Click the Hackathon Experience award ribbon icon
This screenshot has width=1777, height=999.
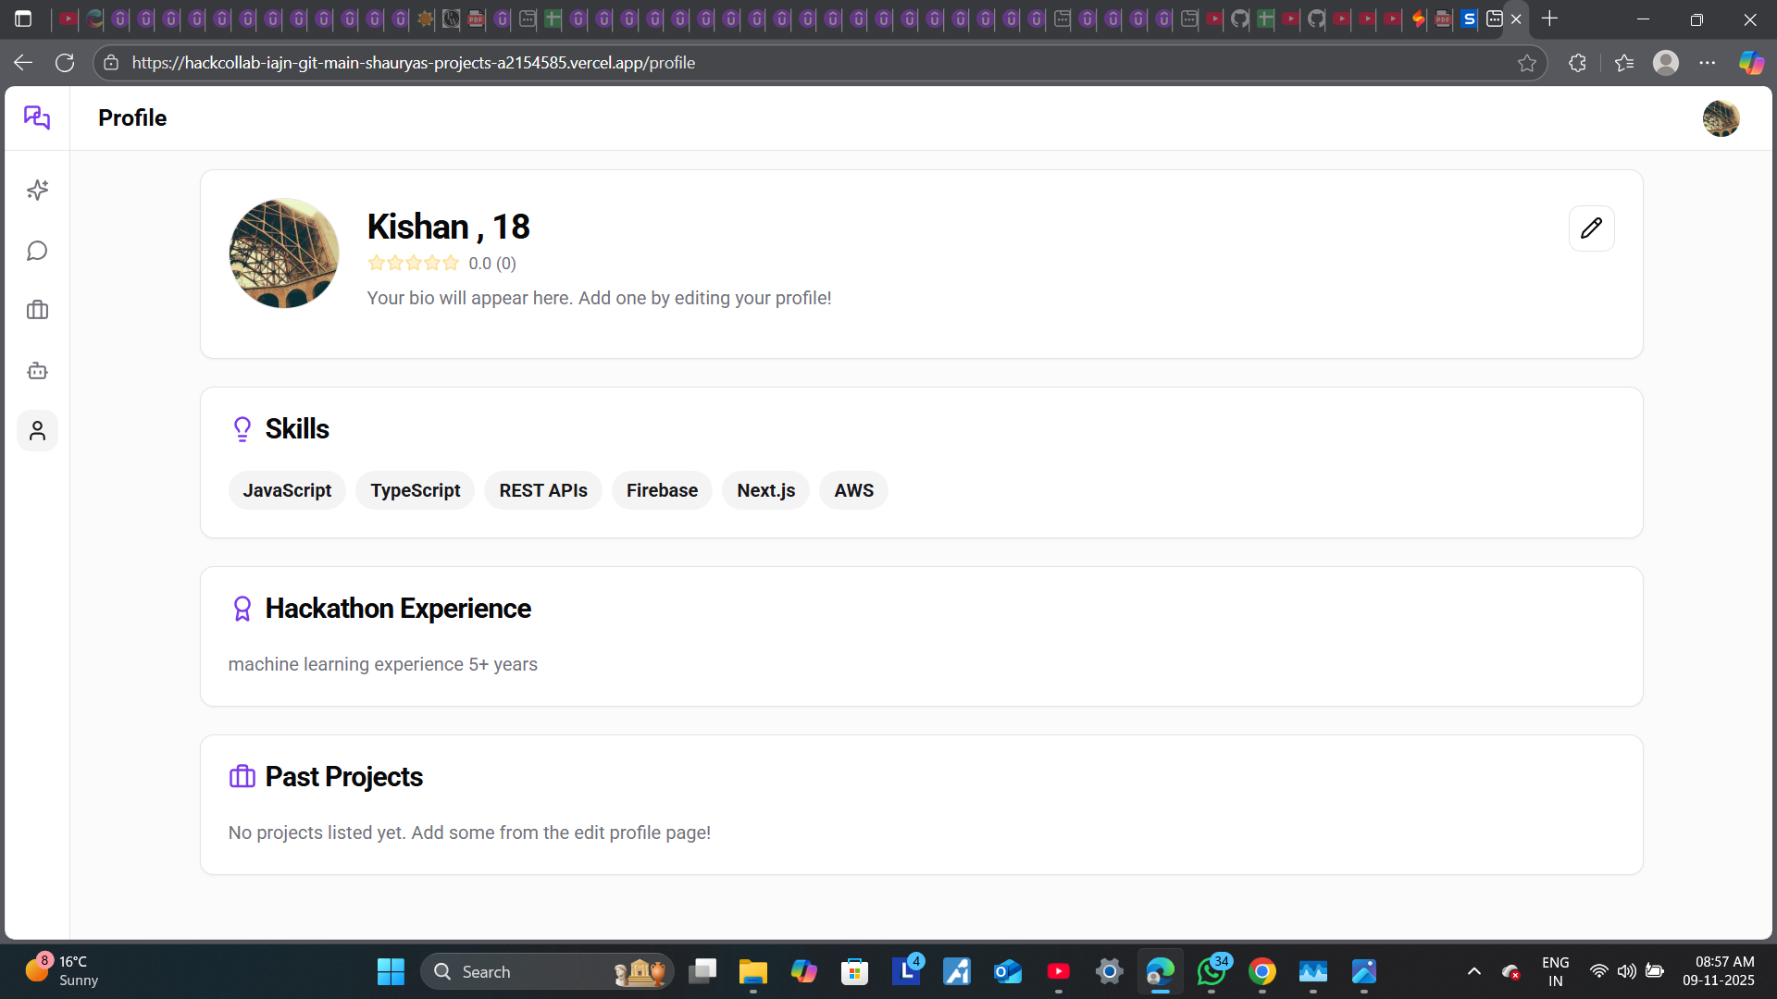point(242,609)
